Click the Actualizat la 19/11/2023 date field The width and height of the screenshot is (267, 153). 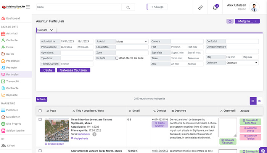tap(68, 41)
